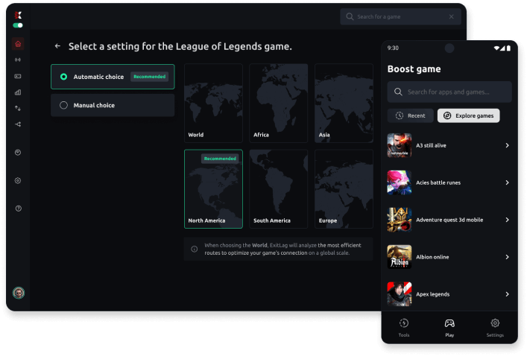This screenshot has width=527, height=356.
Task: Open the bar chart statistics sidebar icon
Action: tap(18, 92)
